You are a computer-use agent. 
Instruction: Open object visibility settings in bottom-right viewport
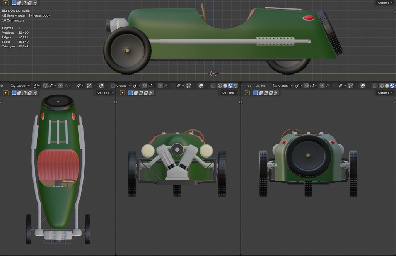tap(342, 86)
